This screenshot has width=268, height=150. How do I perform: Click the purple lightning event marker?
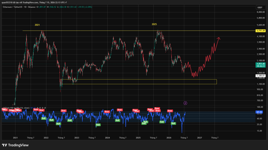click(x=185, y=103)
